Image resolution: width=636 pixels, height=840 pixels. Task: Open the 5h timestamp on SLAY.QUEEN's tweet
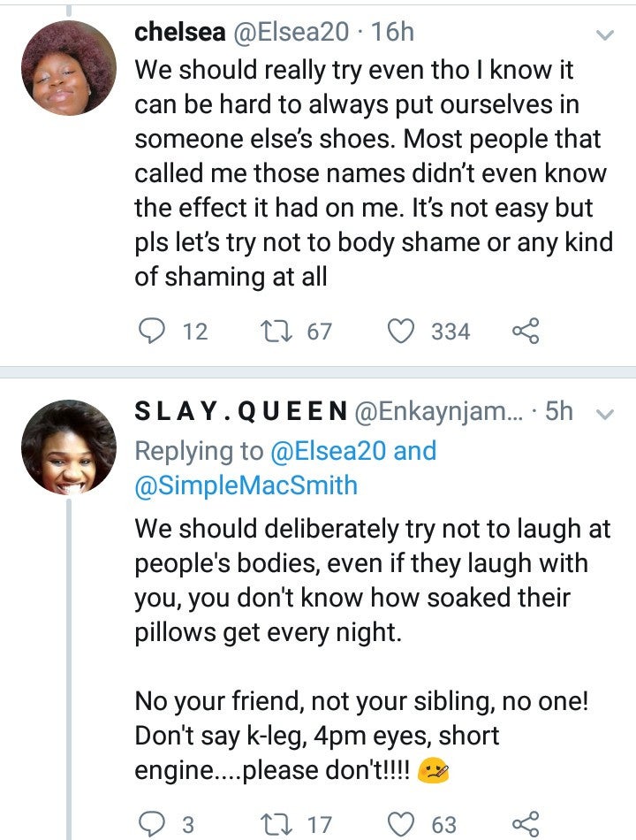pos(558,411)
